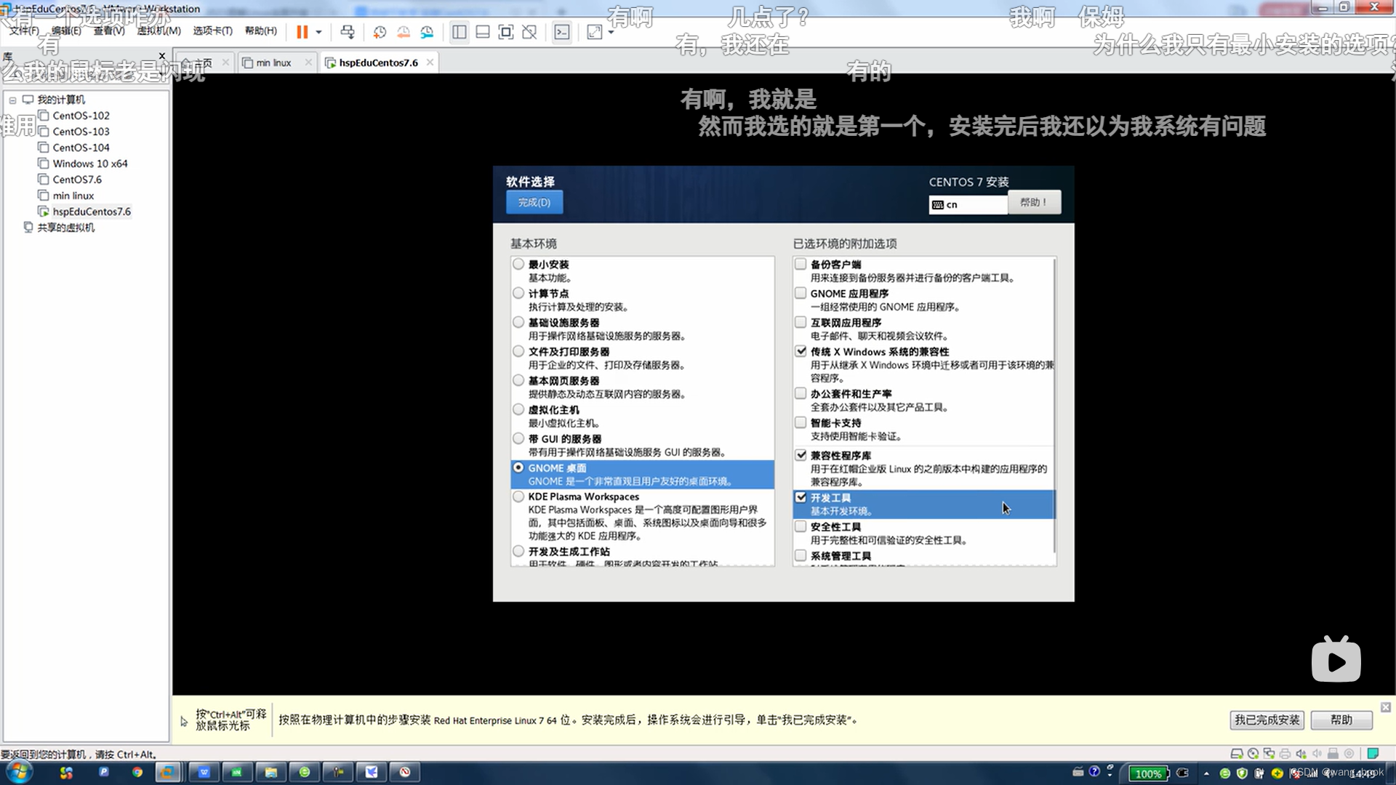Open the Windows Start button
Screen dimensions: 1396x785
19,772
